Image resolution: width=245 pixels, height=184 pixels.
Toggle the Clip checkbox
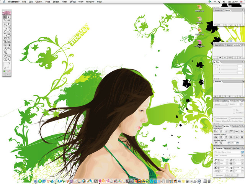[234, 110]
